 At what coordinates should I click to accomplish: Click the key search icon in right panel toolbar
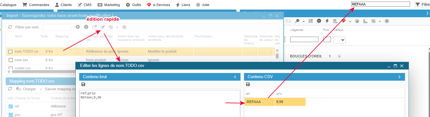click(x=297, y=21)
